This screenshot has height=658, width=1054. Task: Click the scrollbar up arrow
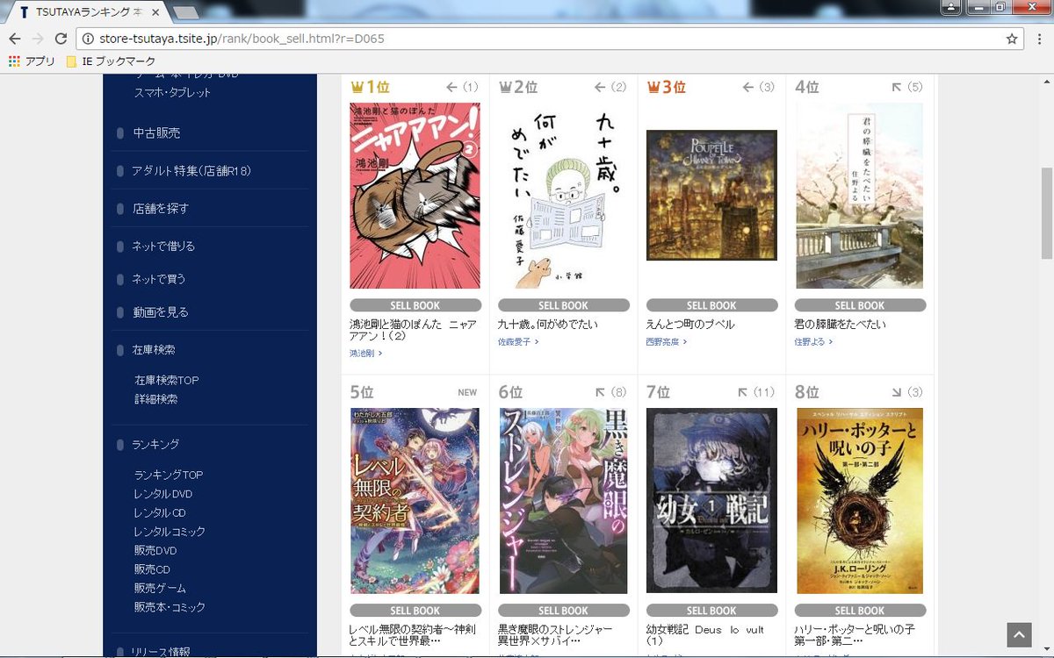pos(1045,83)
